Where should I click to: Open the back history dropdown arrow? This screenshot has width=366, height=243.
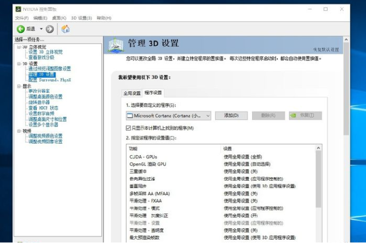coord(40,29)
